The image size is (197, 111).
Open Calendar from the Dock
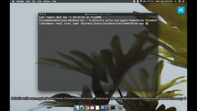(92, 108)
